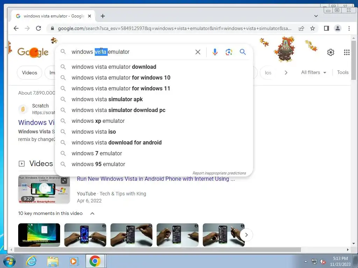
Task: Show more filter chips with right arrow
Action: [286, 73]
